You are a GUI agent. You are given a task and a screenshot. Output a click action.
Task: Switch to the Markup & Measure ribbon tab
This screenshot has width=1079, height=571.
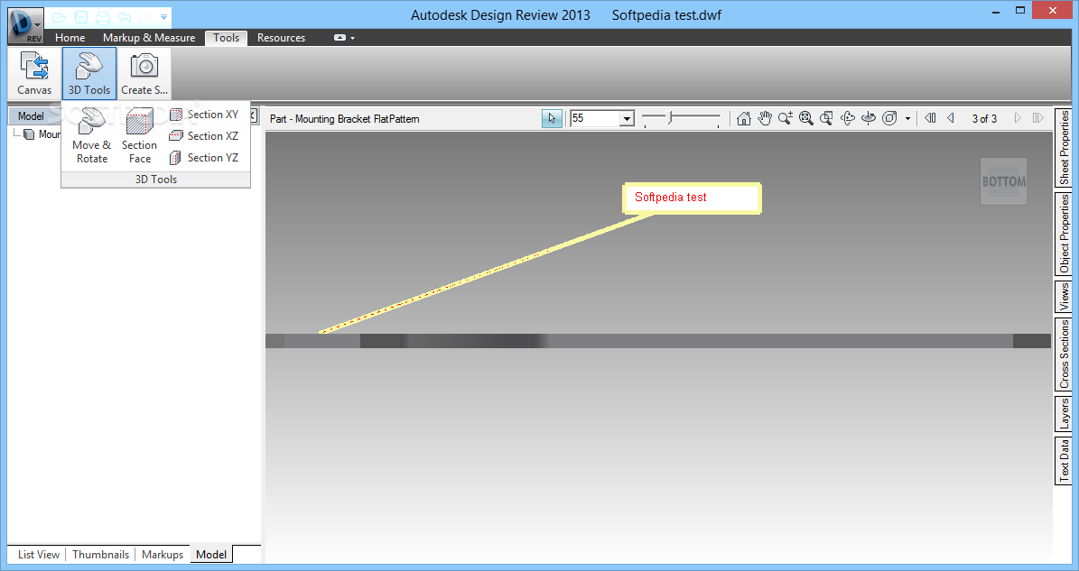pos(149,38)
